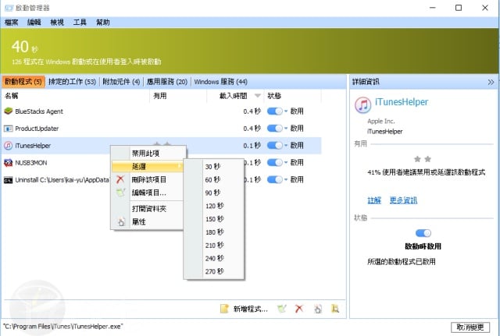Click the 取消變更 button
The height and width of the screenshot is (336, 500).
click(x=472, y=326)
